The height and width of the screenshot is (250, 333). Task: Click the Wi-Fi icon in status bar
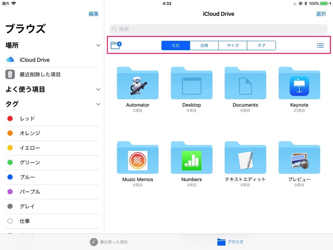[14, 3]
